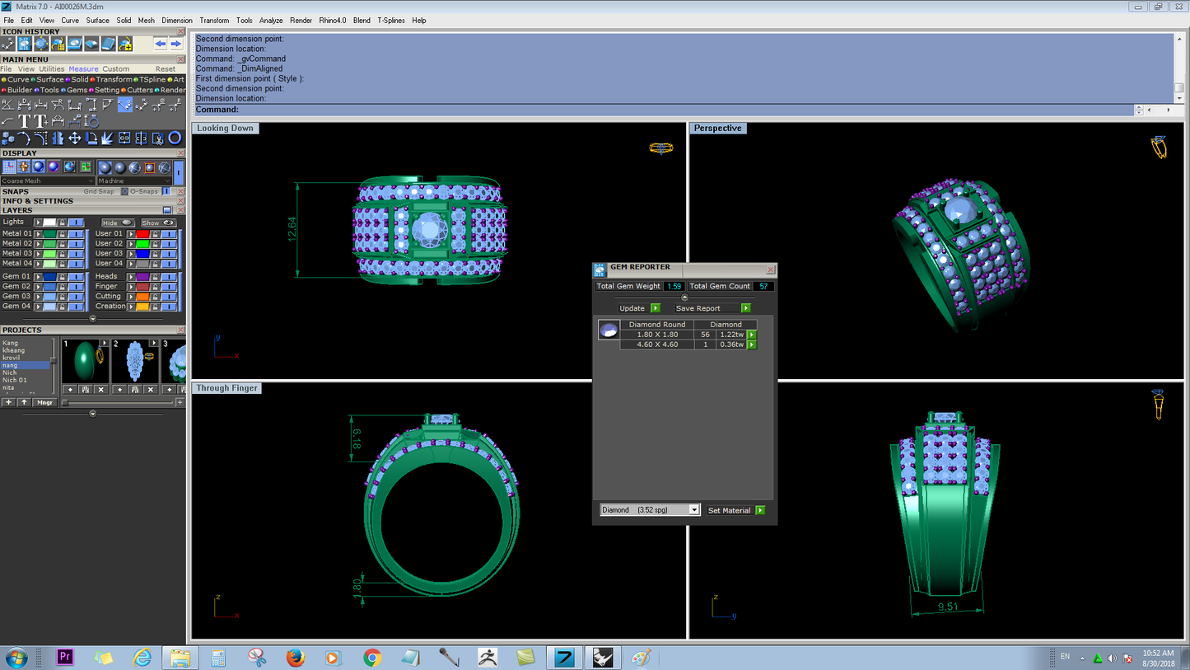Screen dimensions: 1190x670
Task: Toggle lock on Finger layer
Action: (x=155, y=286)
